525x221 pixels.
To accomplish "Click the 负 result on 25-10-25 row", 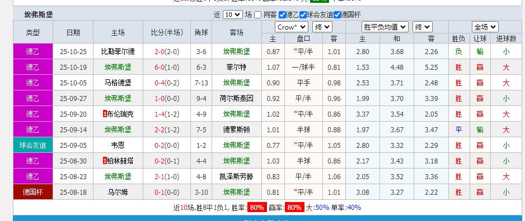I will 458,52.
